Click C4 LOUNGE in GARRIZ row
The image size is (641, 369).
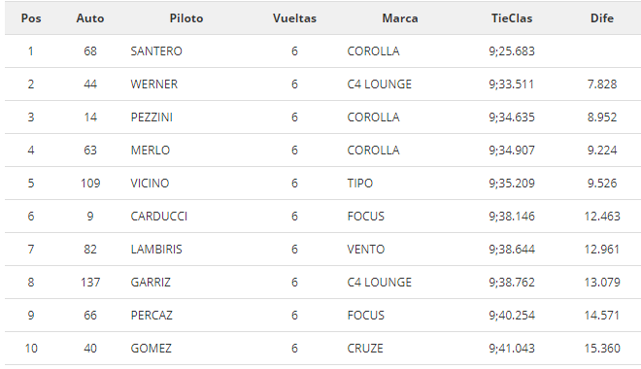(380, 283)
